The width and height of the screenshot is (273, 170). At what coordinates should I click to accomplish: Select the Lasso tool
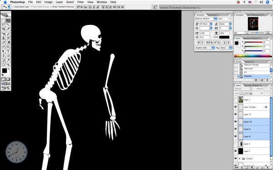click(x=3, y=25)
